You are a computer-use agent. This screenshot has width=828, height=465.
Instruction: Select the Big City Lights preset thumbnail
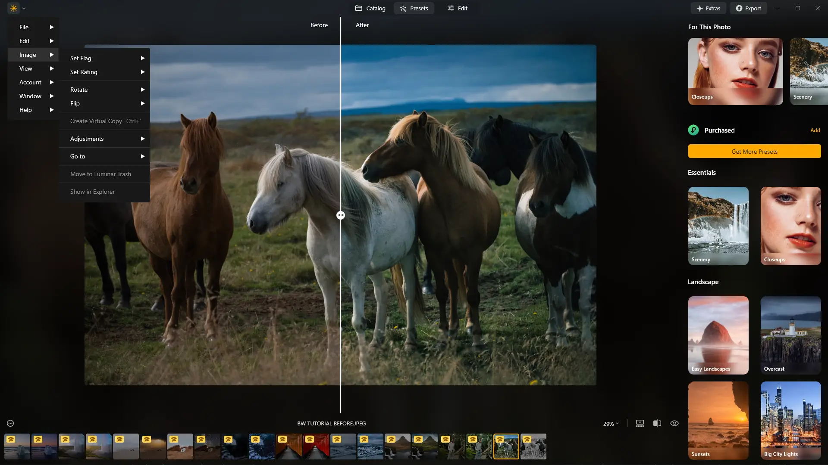tap(790, 420)
